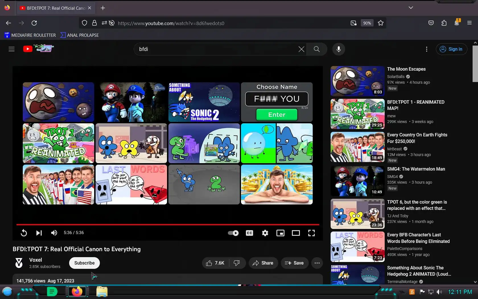Toggle the autoplay switch
The image size is (478, 299).
click(233, 233)
